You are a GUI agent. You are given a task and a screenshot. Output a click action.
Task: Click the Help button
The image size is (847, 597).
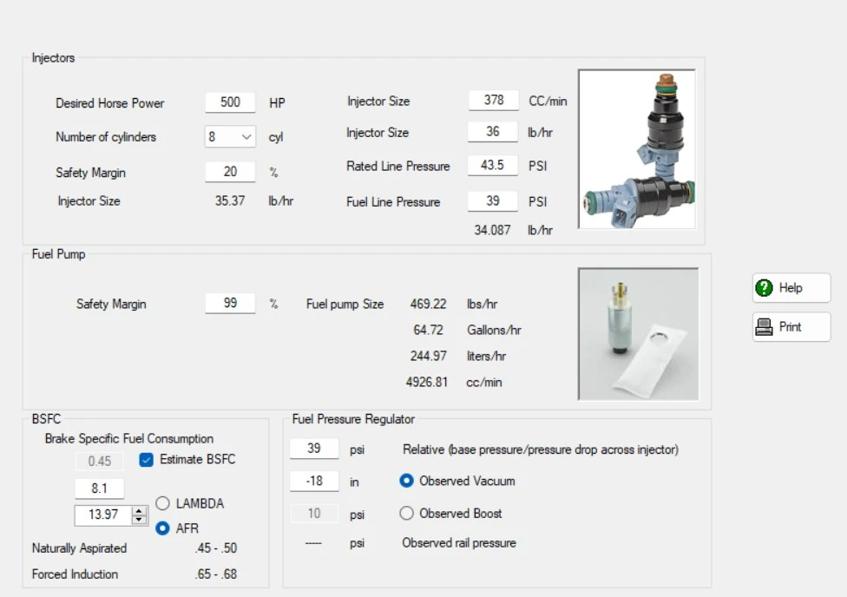(791, 287)
